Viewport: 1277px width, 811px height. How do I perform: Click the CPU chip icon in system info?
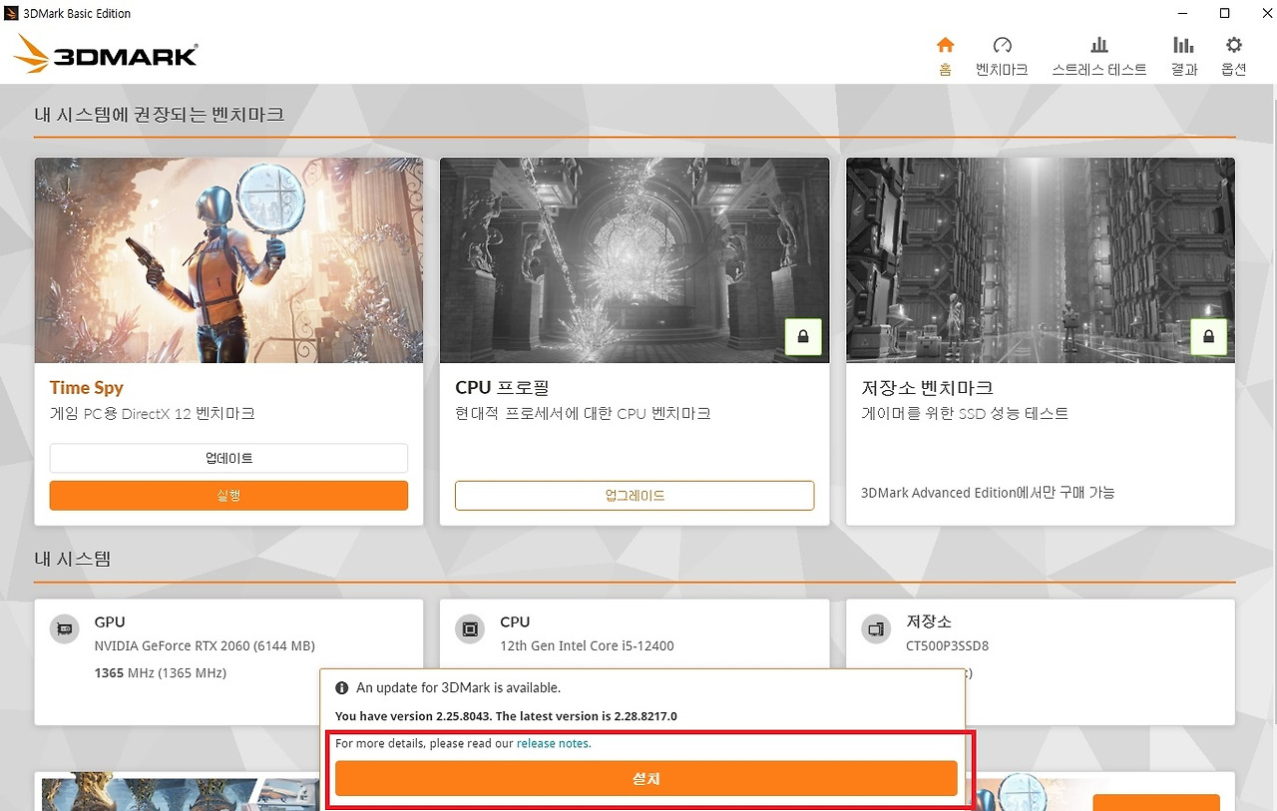pyautogui.click(x=469, y=628)
